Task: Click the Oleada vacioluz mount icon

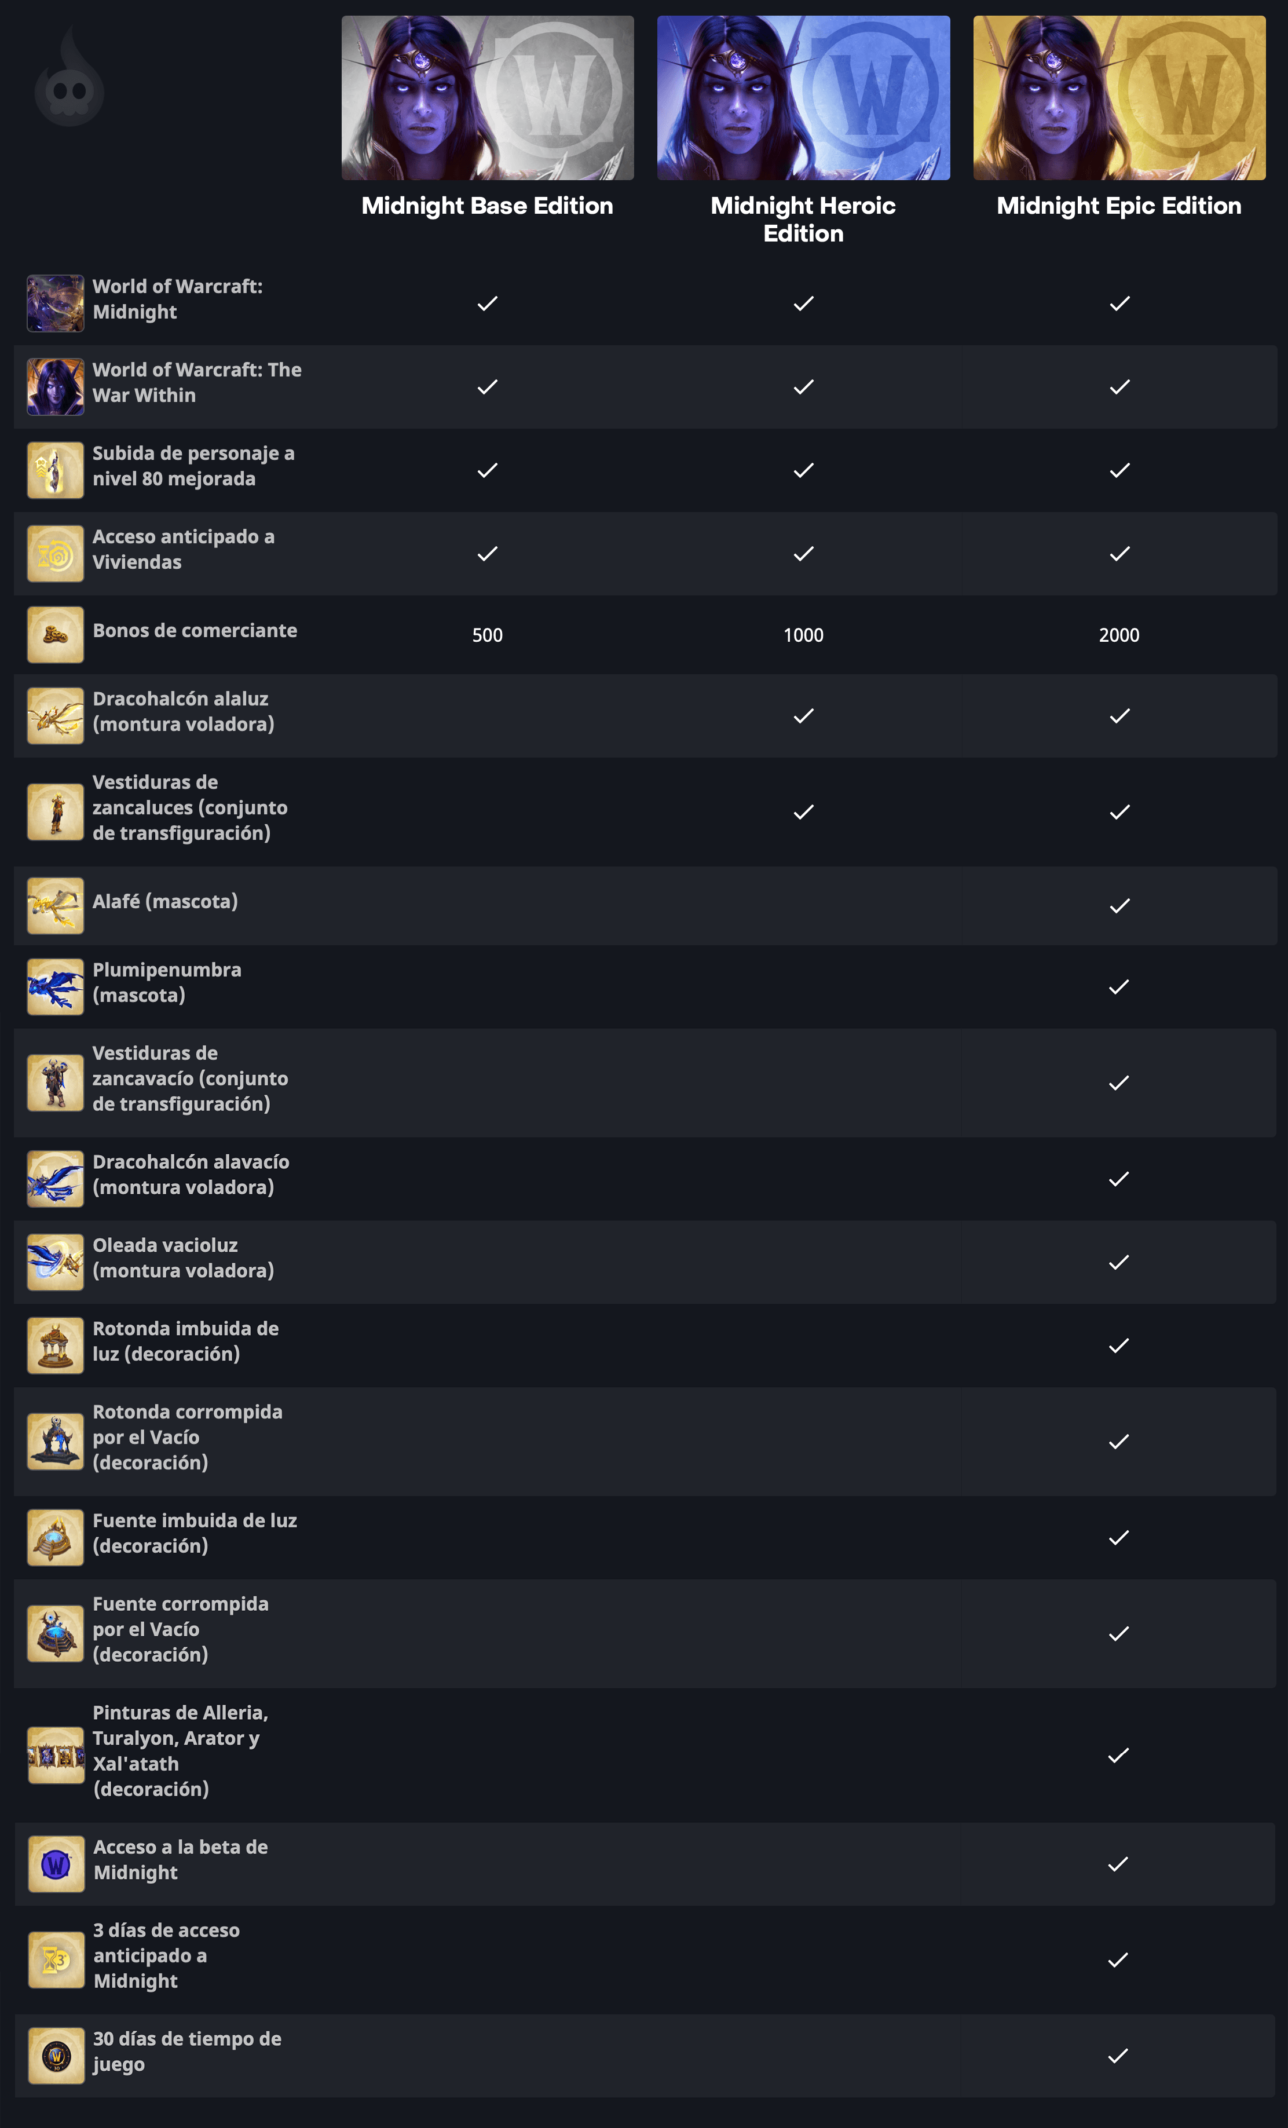Action: coord(55,1262)
